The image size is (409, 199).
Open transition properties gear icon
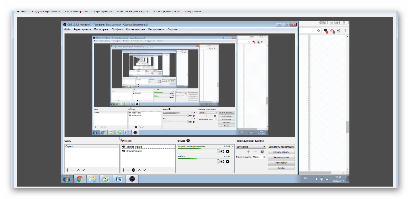click(x=262, y=152)
